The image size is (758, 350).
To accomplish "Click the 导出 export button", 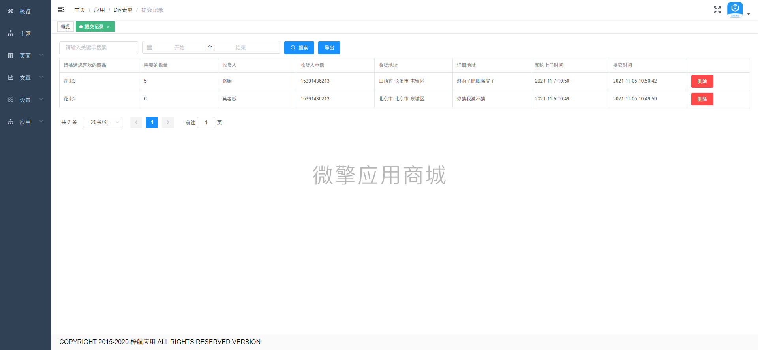I will [329, 48].
